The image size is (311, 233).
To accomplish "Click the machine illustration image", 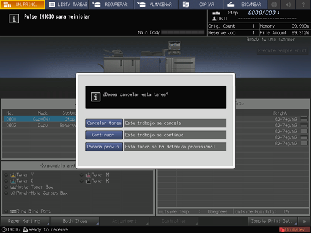I will (x=147, y=57).
